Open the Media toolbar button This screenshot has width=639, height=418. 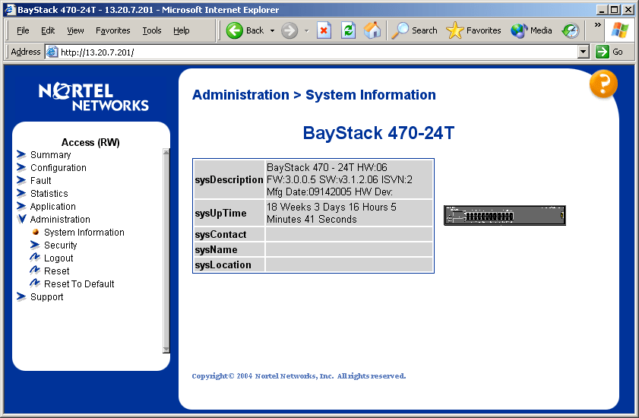point(531,30)
